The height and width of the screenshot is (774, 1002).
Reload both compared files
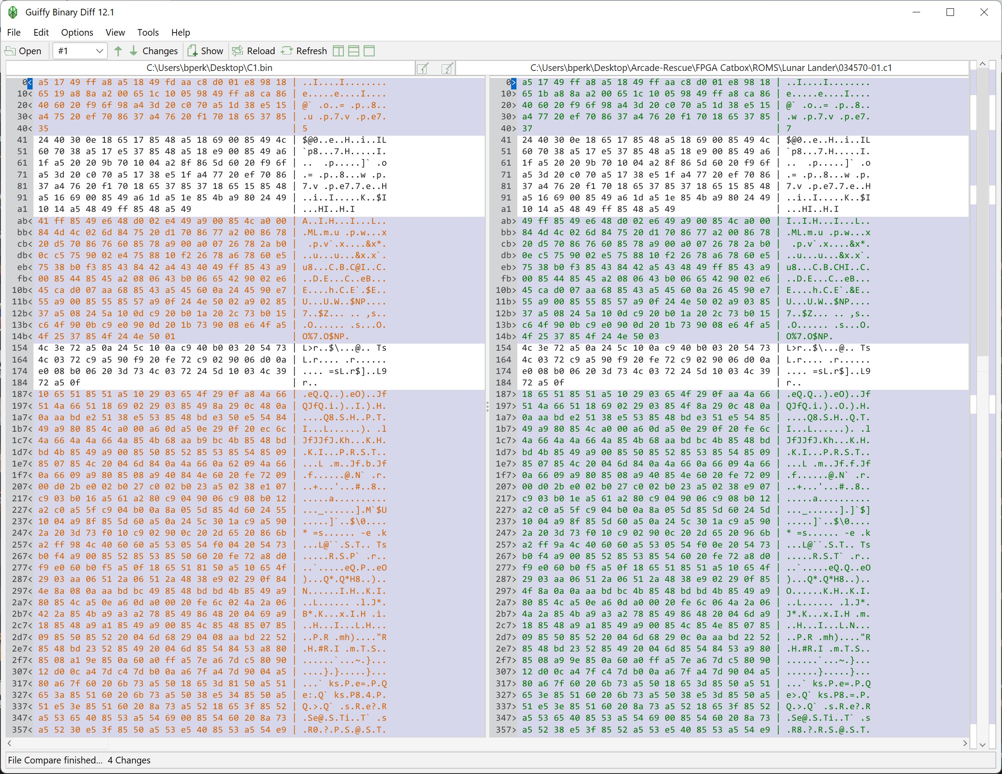tap(254, 51)
